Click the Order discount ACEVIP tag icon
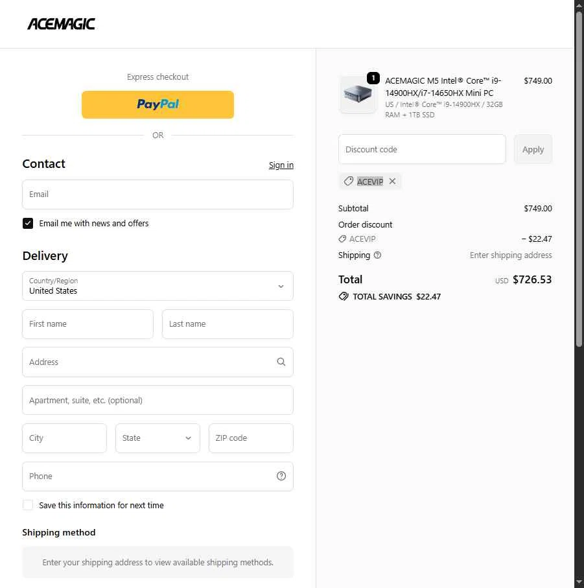 342,239
